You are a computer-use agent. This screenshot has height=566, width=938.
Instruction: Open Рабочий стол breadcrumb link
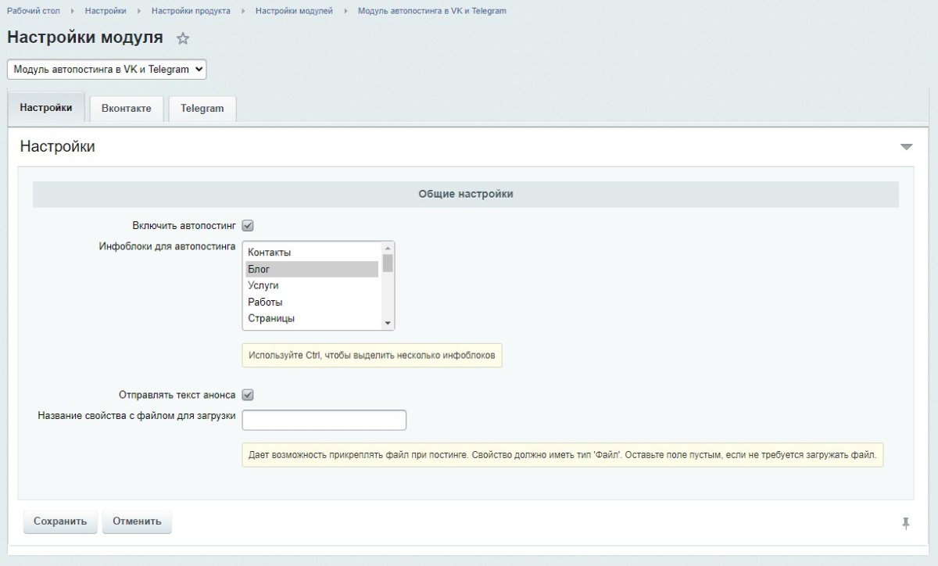pos(33,11)
